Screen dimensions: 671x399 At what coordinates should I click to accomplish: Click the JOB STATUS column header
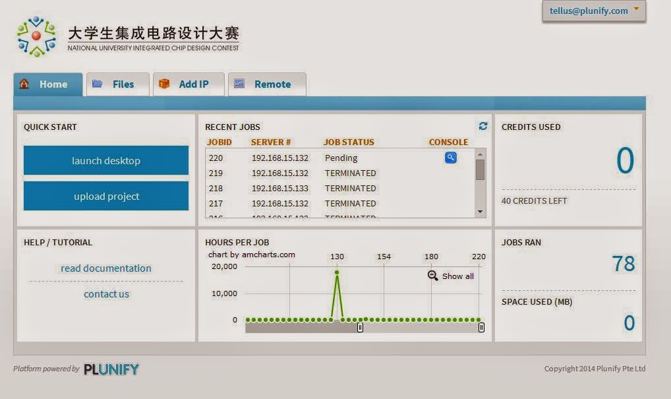point(349,142)
